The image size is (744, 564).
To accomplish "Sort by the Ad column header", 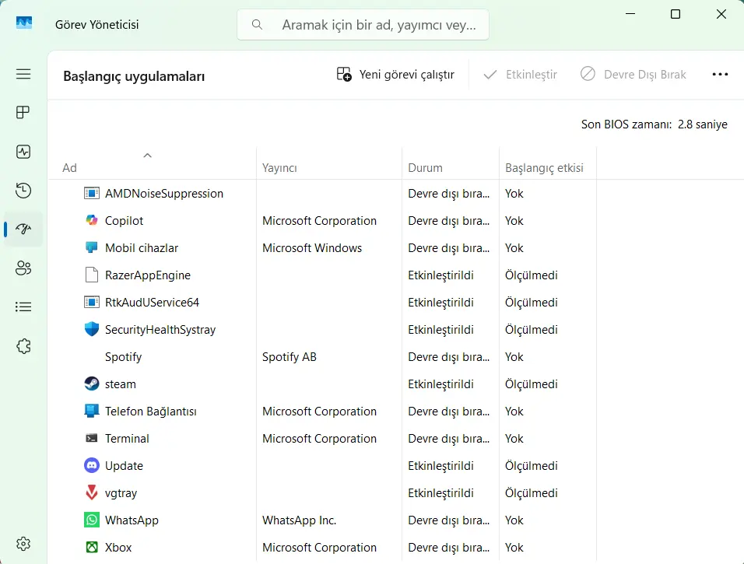I will (x=152, y=163).
